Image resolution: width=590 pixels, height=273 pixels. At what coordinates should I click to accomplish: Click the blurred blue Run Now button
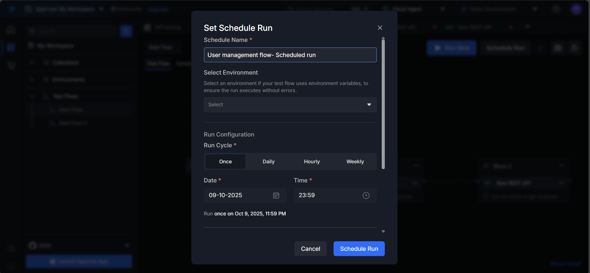pos(451,48)
